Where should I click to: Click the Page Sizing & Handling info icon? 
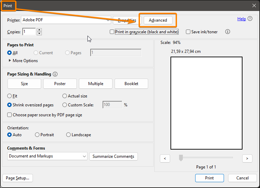[55, 74]
